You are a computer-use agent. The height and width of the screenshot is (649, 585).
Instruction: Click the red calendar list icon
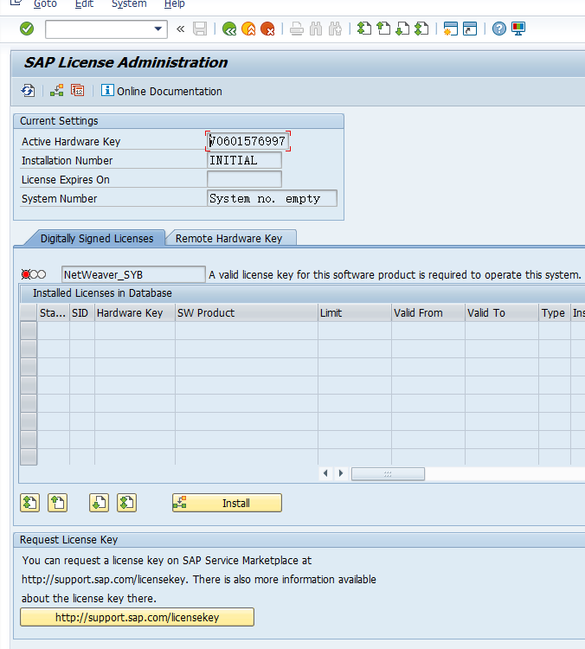(x=77, y=91)
